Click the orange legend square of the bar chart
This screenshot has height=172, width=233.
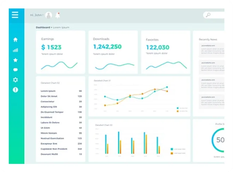coord(172,153)
